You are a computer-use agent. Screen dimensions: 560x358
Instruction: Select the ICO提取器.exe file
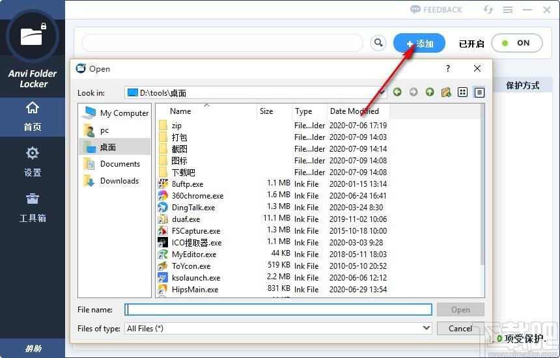[197, 243]
